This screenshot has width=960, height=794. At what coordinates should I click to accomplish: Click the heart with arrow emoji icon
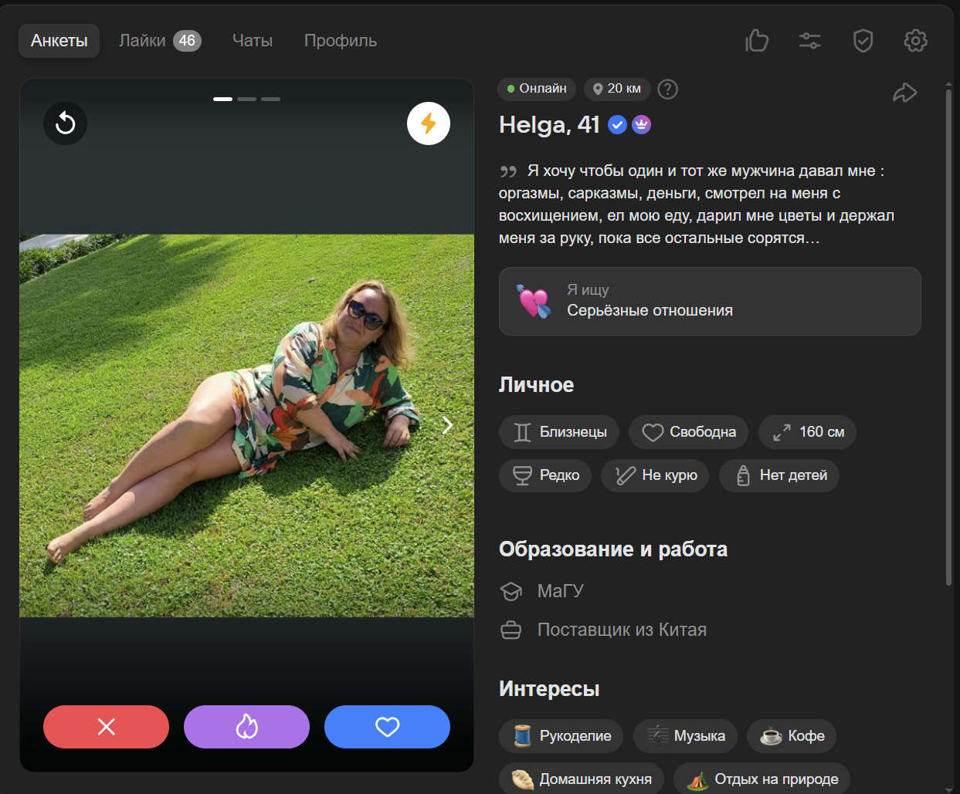point(534,301)
